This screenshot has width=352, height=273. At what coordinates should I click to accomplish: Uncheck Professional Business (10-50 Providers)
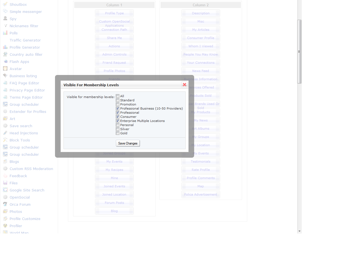(118, 108)
